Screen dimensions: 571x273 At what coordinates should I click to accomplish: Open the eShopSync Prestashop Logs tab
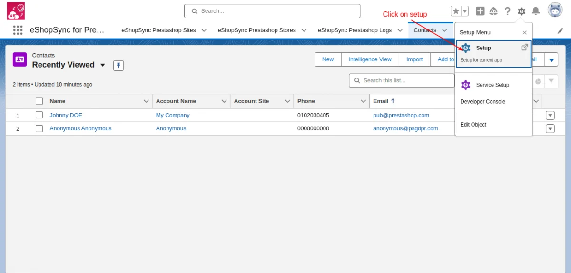354,30
